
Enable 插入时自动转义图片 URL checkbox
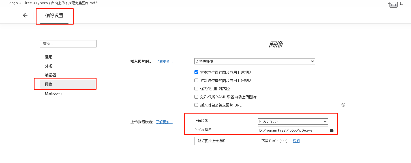[196, 105]
